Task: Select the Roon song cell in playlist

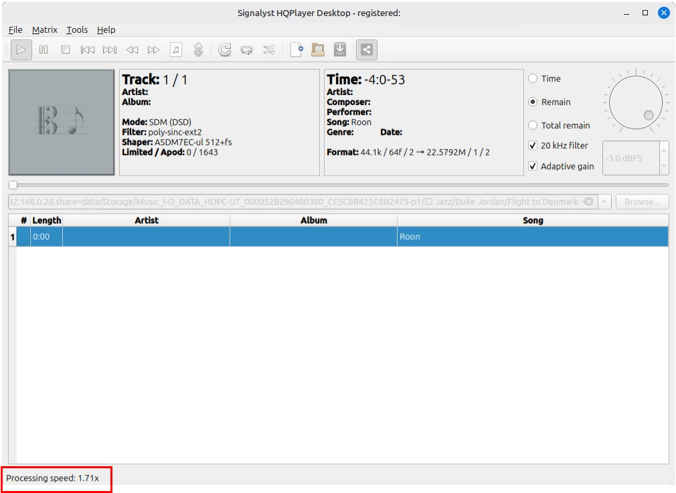Action: click(x=533, y=237)
